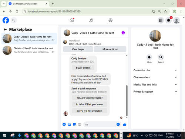Bookmark this page with the star icon
This screenshot has height=139, width=185.
(165, 11)
